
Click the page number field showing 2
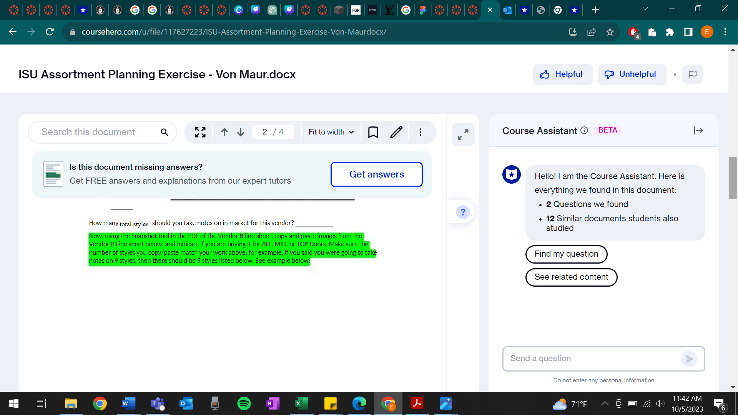(x=264, y=132)
